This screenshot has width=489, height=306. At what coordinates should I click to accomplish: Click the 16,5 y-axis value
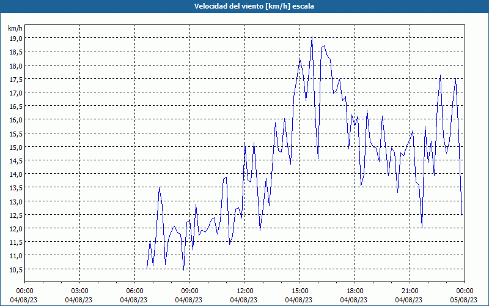click(x=16, y=106)
